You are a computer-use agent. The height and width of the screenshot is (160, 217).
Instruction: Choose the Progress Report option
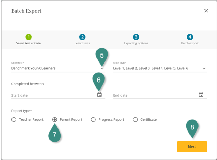(93, 120)
